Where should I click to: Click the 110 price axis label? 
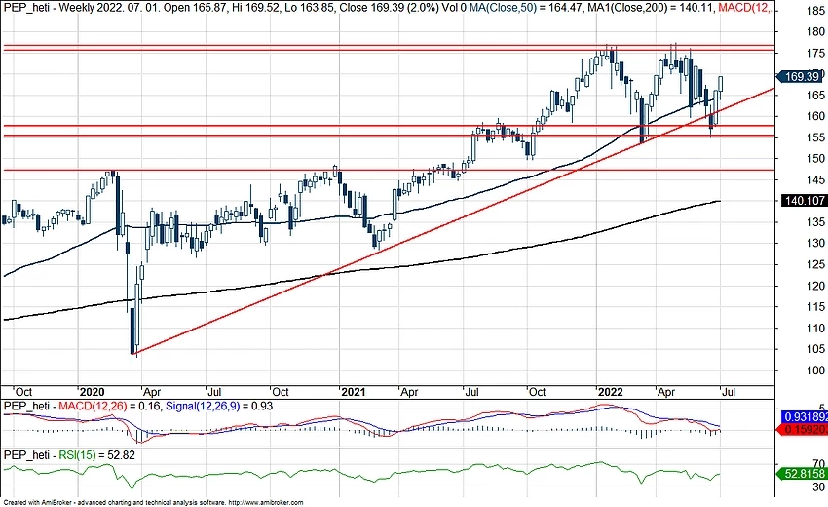[x=816, y=328]
